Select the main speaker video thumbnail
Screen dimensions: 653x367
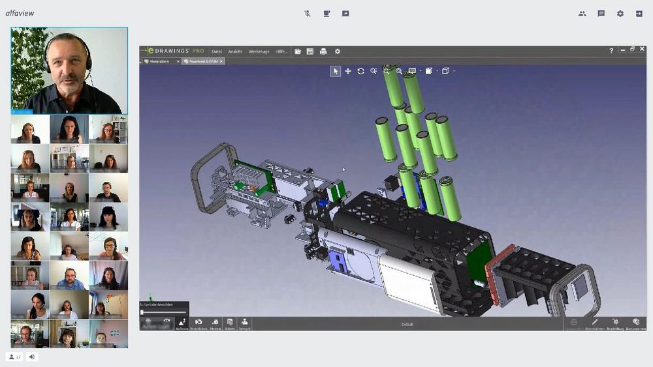pyautogui.click(x=69, y=70)
